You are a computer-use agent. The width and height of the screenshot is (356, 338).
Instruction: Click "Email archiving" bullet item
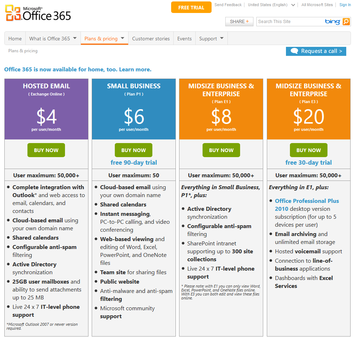point(305,238)
